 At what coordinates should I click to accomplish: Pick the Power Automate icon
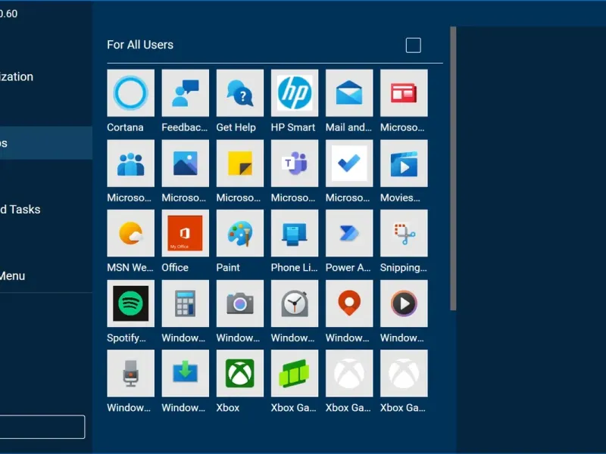tap(349, 233)
